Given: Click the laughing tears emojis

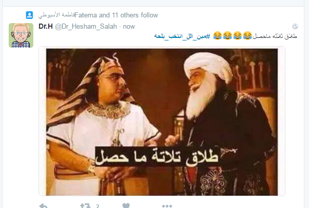Looking at the screenshot, I should point(233,36).
